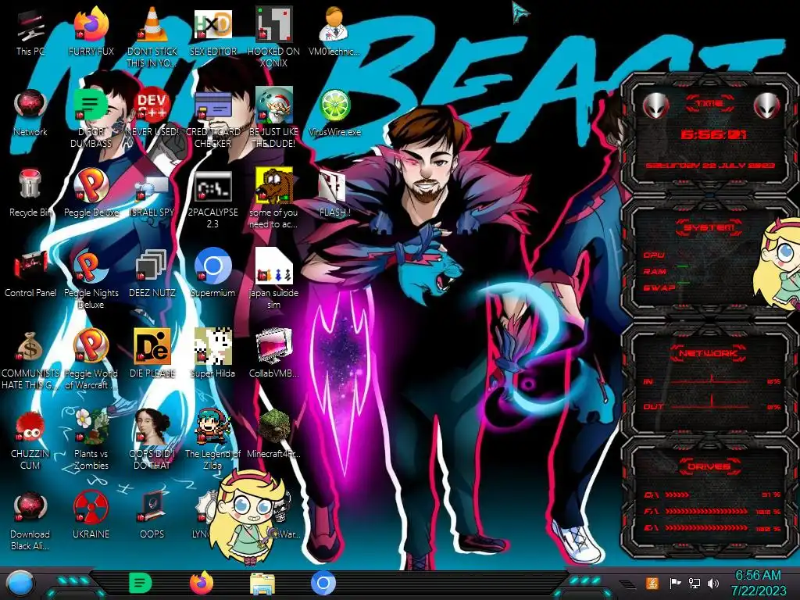This screenshot has width=800, height=600.
Task: Open the network tray icon
Action: 695,583
